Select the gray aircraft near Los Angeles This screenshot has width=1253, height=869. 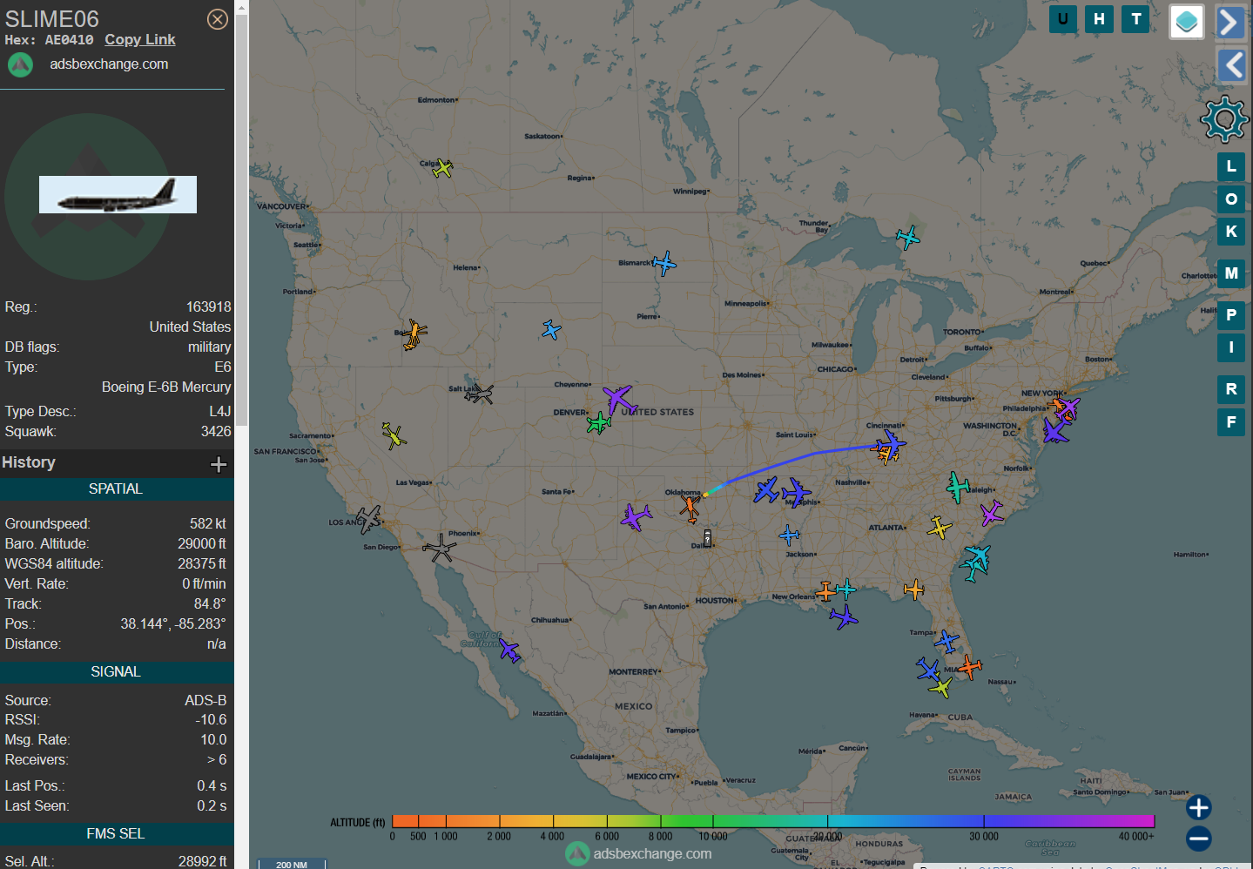coord(369,520)
